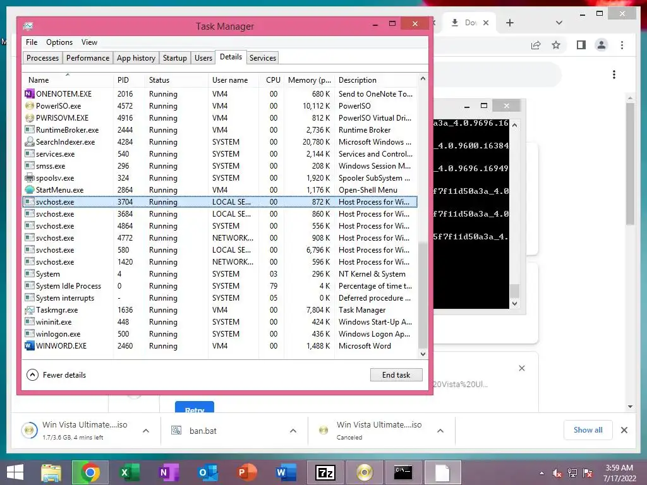The image size is (647, 485).
Task: Expand options for downloading Win Vista iso
Action: coord(146,431)
